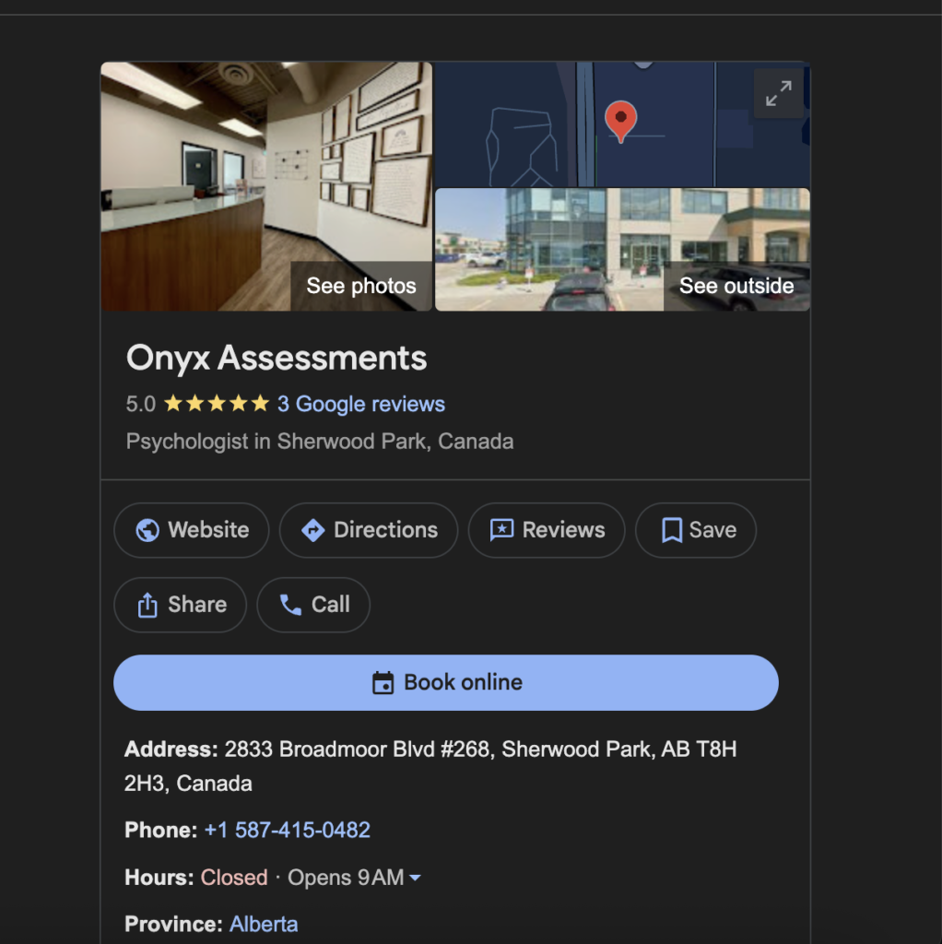Open the Alberta province link
Image resolution: width=942 pixels, height=944 pixels.
(x=264, y=924)
